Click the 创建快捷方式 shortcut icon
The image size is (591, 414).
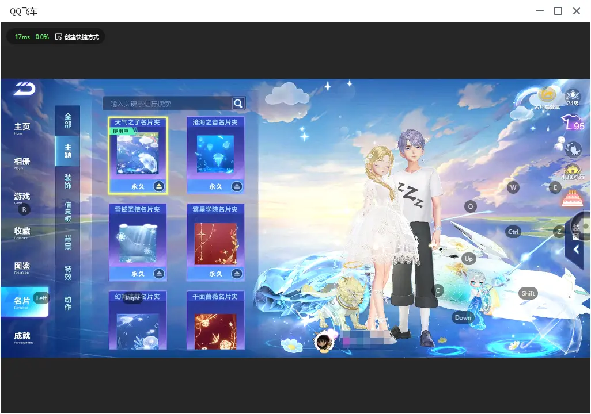(58, 37)
